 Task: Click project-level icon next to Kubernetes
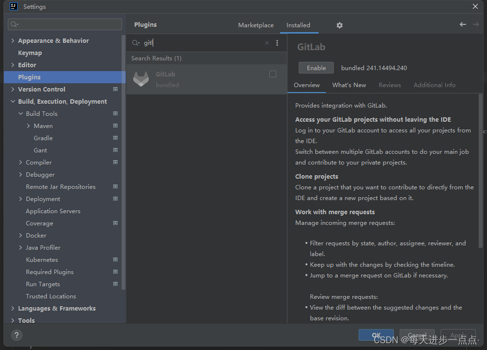click(x=115, y=259)
